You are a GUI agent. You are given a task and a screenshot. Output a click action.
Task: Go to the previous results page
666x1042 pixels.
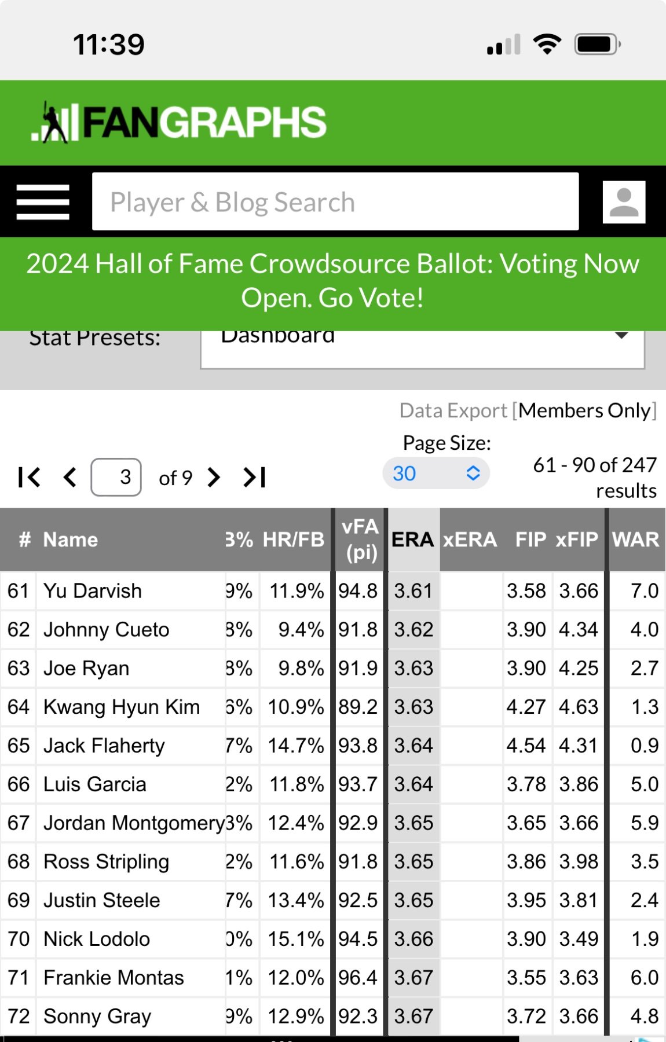pos(70,478)
